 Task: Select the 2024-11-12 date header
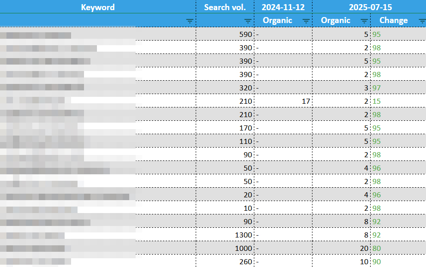[x=283, y=7]
